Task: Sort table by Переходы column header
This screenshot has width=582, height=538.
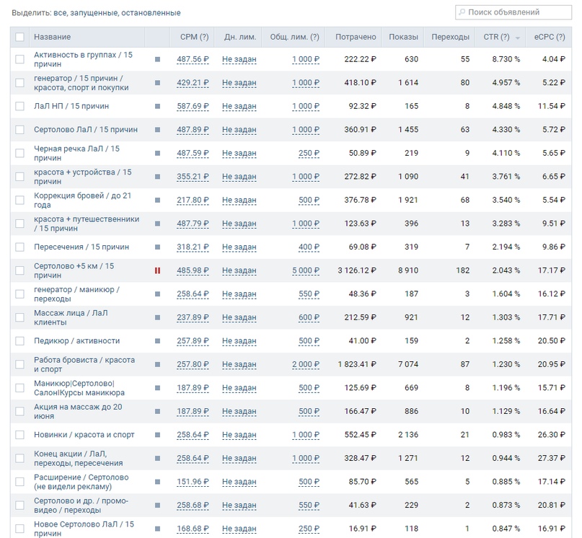Action: coord(450,37)
